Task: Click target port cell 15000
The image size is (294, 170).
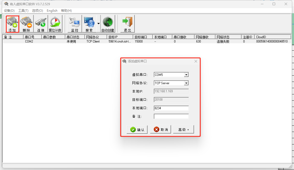Action: point(139,41)
